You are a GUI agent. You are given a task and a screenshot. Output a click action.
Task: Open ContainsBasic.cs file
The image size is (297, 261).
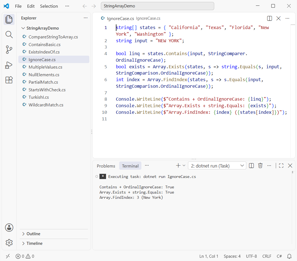(x=54, y=44)
